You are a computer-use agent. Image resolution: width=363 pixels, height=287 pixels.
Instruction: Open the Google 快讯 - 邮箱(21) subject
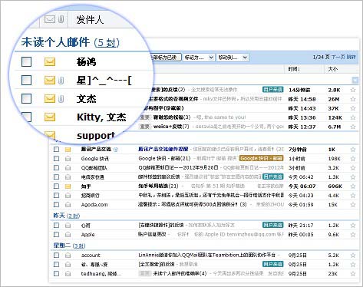(164, 158)
